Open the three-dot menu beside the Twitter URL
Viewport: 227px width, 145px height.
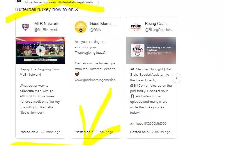[x=98, y=3]
